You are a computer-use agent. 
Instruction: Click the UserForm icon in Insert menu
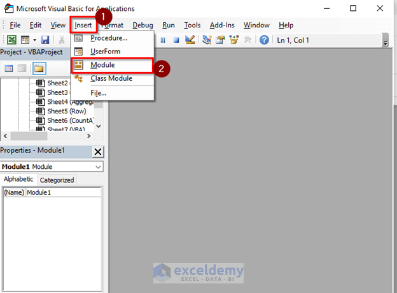pos(78,52)
